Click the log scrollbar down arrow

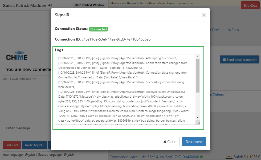click(x=198, y=118)
